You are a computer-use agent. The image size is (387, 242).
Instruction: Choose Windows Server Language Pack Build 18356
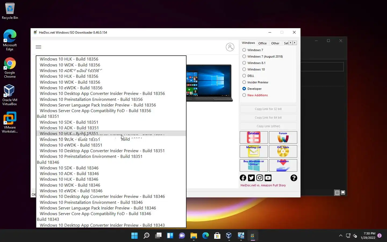[111, 105]
